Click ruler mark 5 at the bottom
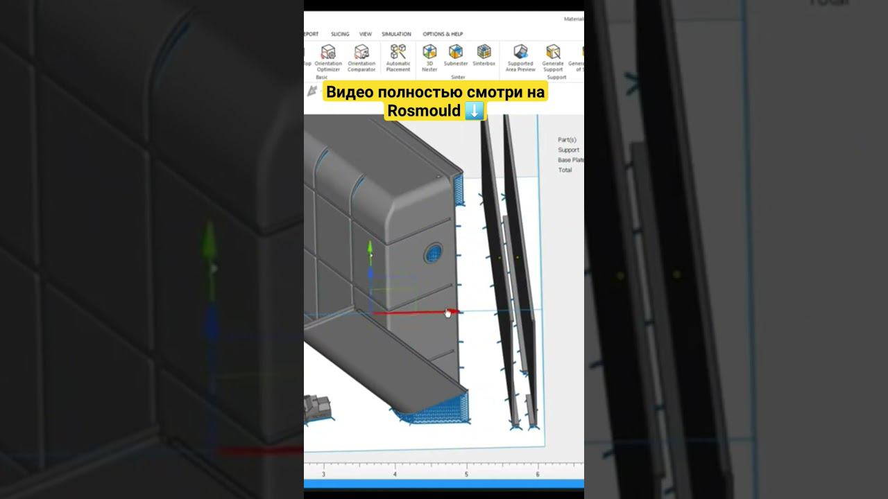Viewport: 888px width, 499px height. click(466, 475)
